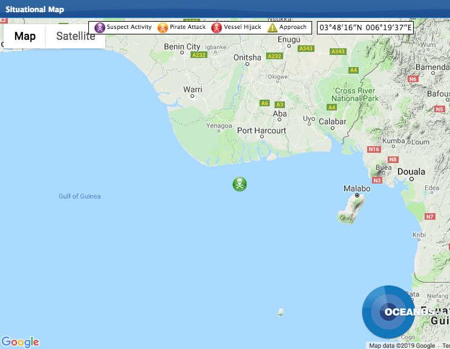Click the Benin City label
The width and height of the screenshot is (450, 349).
181,46
